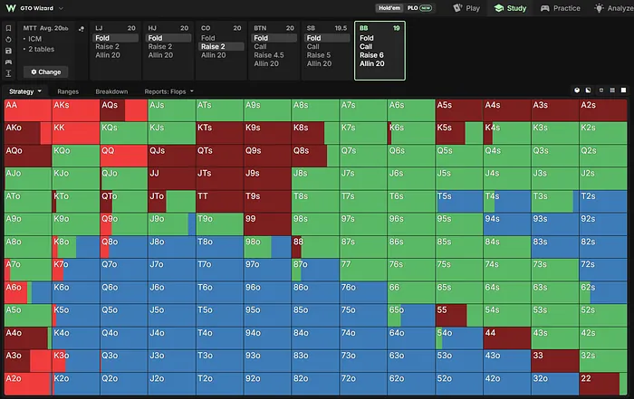634x399 pixels.
Task: Click the circular reset arrow icon
Action: point(8,40)
